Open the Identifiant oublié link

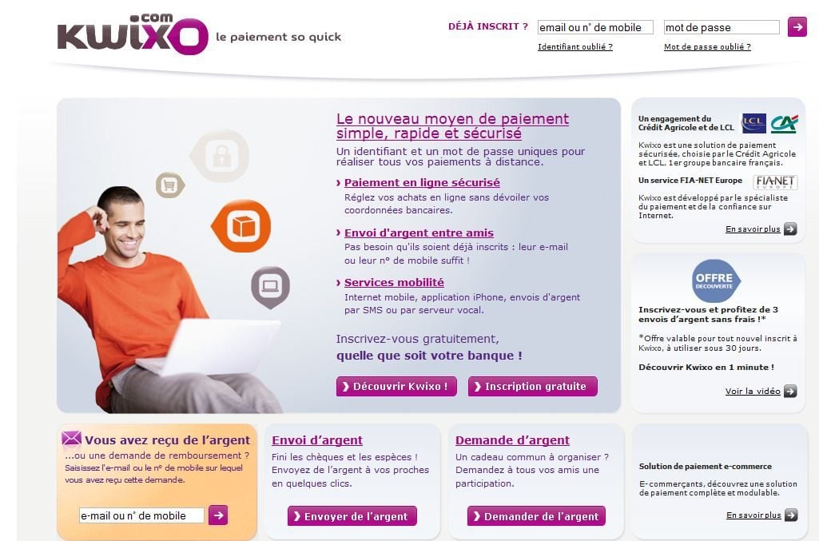(x=575, y=47)
